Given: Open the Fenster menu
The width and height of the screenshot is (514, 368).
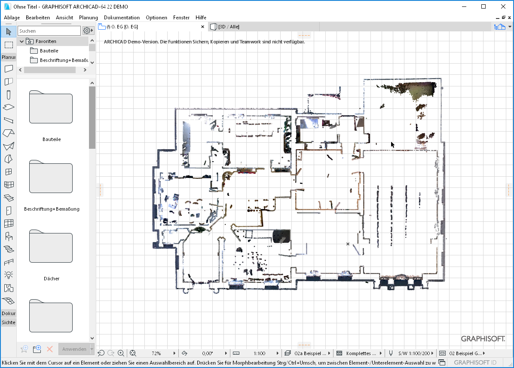Looking at the screenshot, I should (x=181, y=17).
